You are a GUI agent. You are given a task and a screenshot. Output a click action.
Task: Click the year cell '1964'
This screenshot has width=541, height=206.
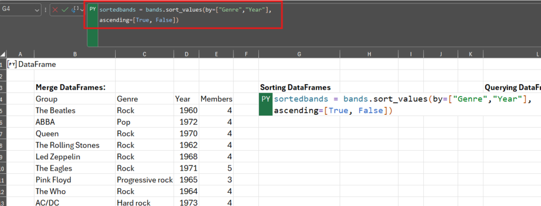(186, 191)
